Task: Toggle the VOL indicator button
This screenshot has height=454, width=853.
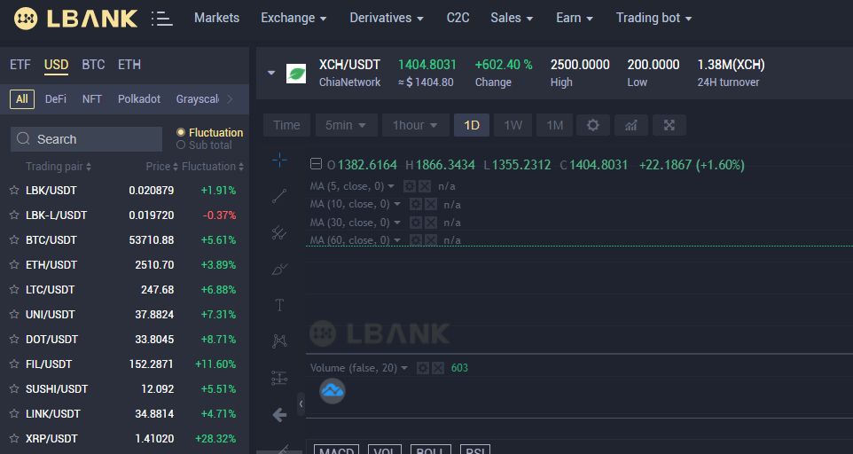Action: pos(385,449)
